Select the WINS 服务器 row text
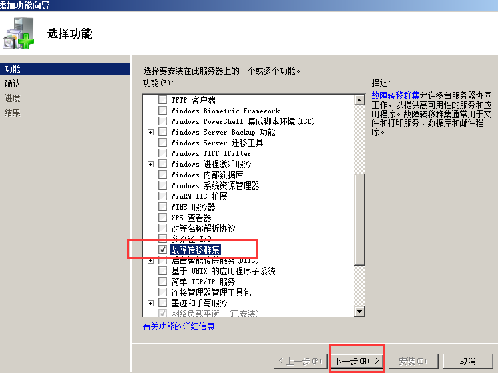 click(x=193, y=207)
